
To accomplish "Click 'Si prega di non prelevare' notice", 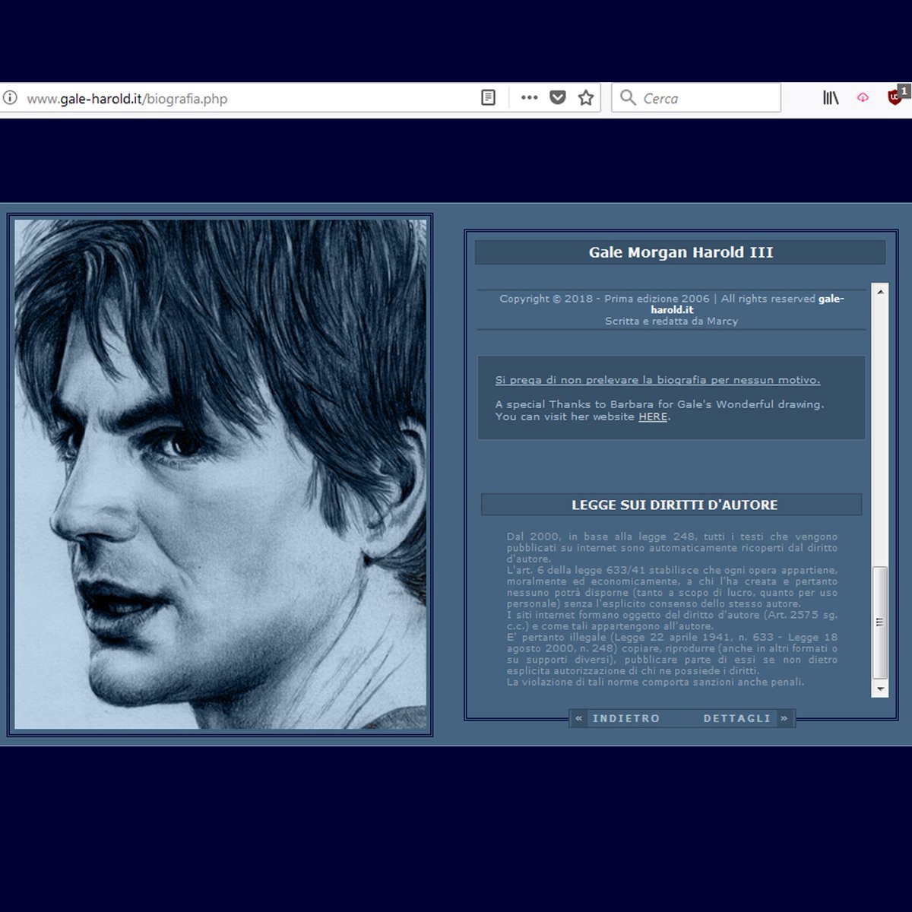I will (x=657, y=380).
